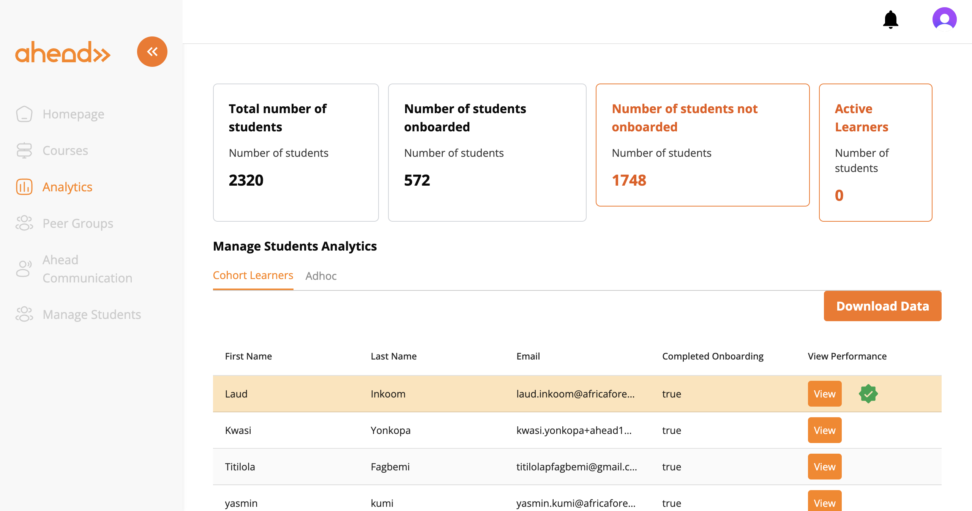
Task: Click View for Kwasi Yonkopa
Action: (824, 430)
